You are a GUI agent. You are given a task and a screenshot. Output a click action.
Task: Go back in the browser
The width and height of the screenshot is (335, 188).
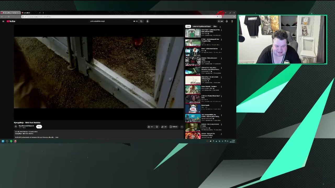pyautogui.click(x=2, y=17)
